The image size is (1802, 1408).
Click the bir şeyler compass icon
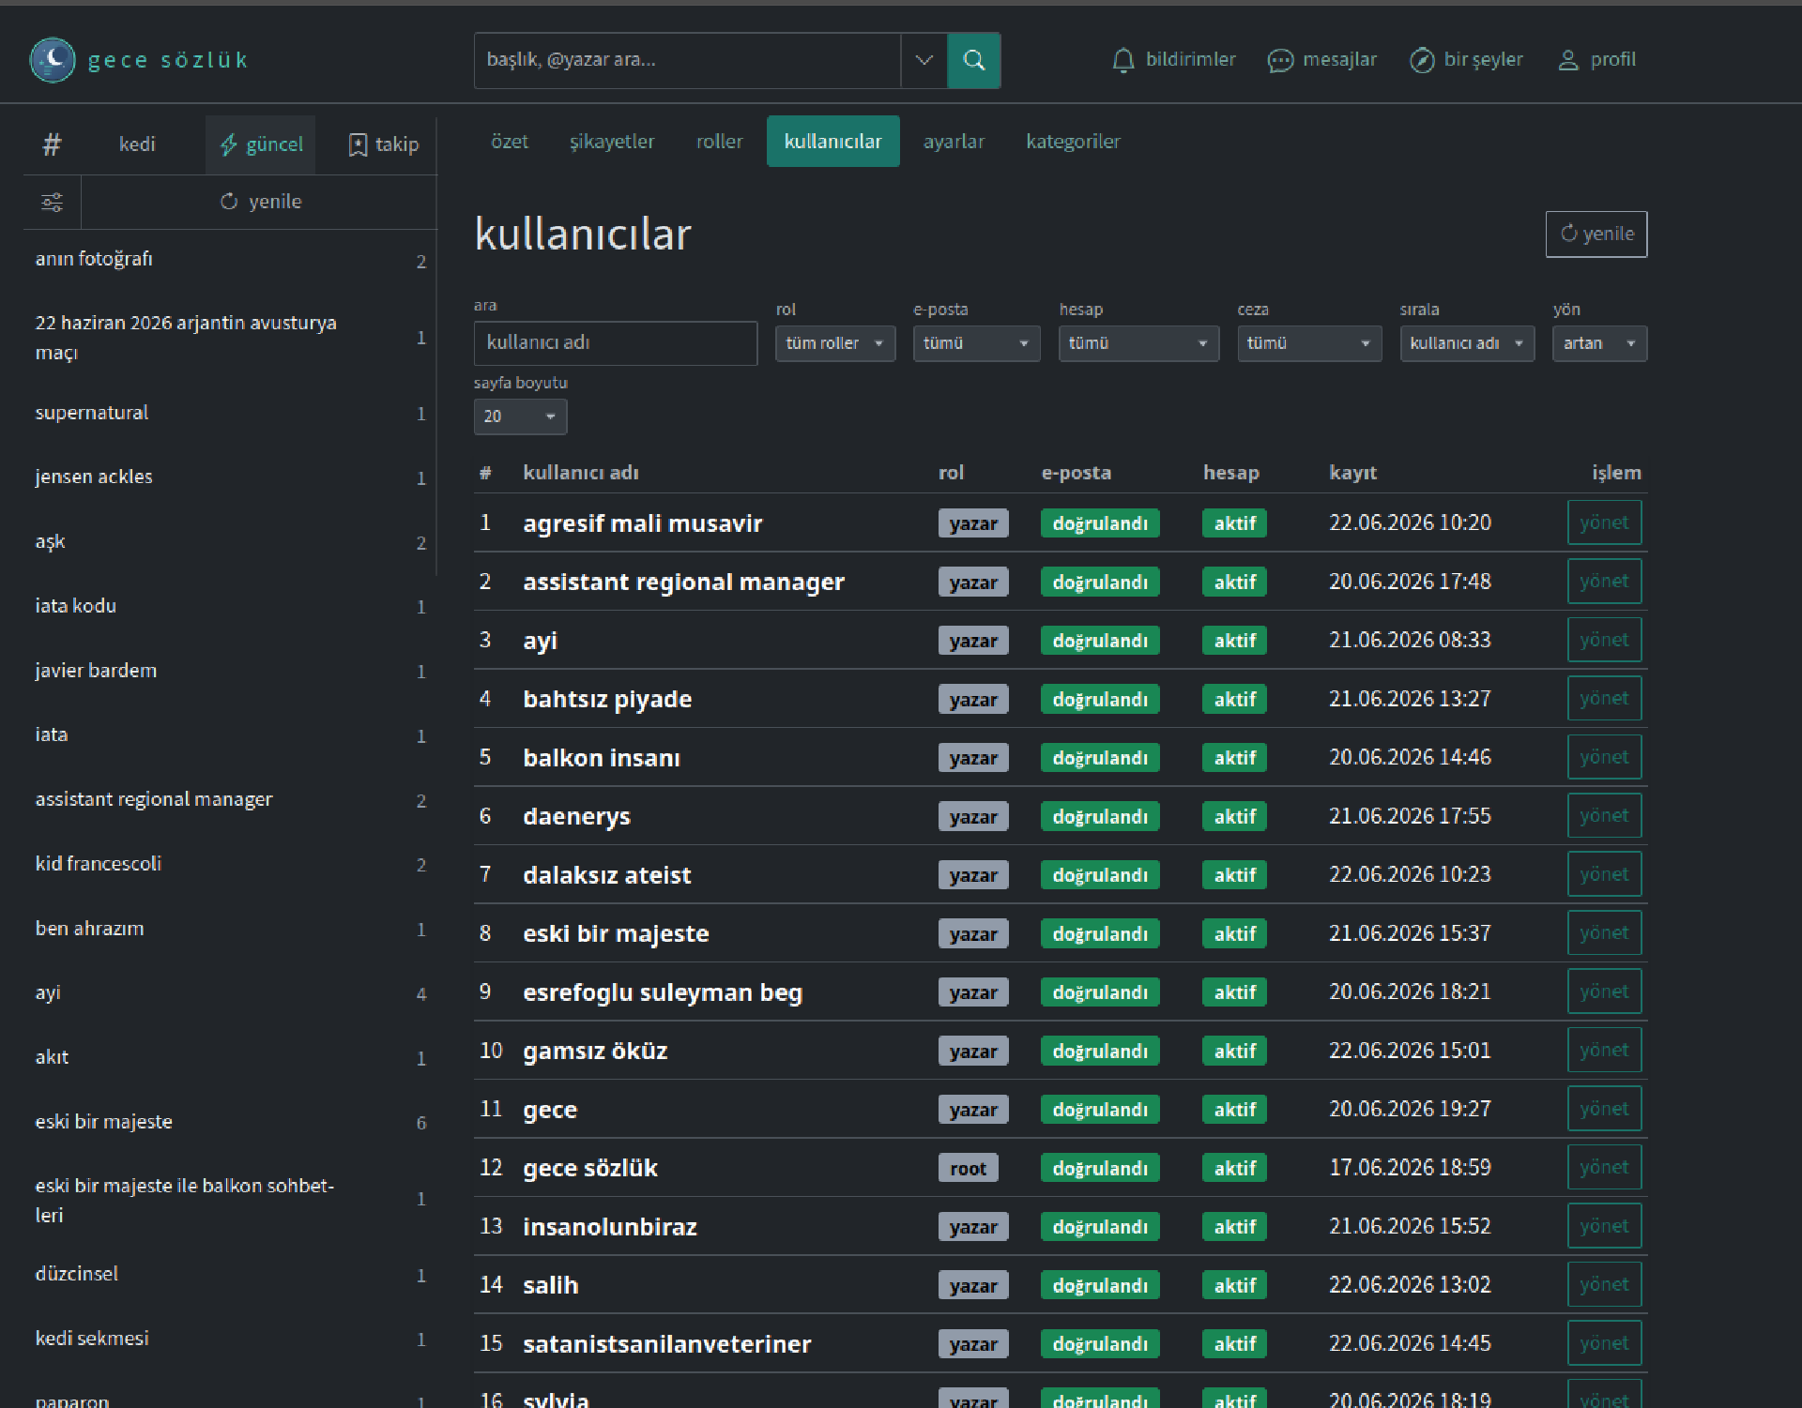coord(1422,60)
